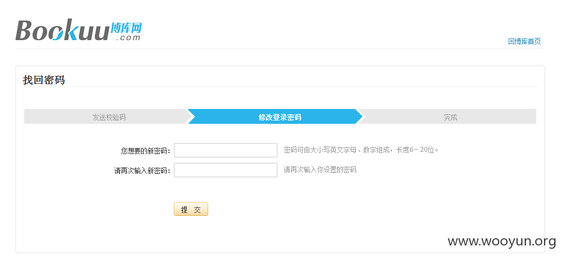Select the 完成 step

(450, 117)
